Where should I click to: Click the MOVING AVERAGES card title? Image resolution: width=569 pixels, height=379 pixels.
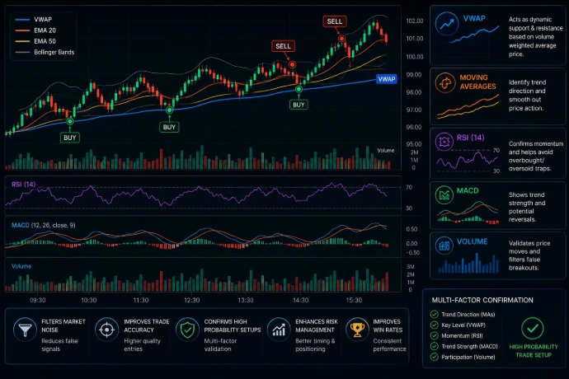click(x=477, y=82)
